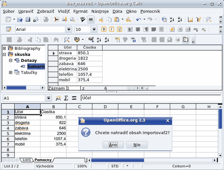Decline with the Nie button

(x=137, y=145)
